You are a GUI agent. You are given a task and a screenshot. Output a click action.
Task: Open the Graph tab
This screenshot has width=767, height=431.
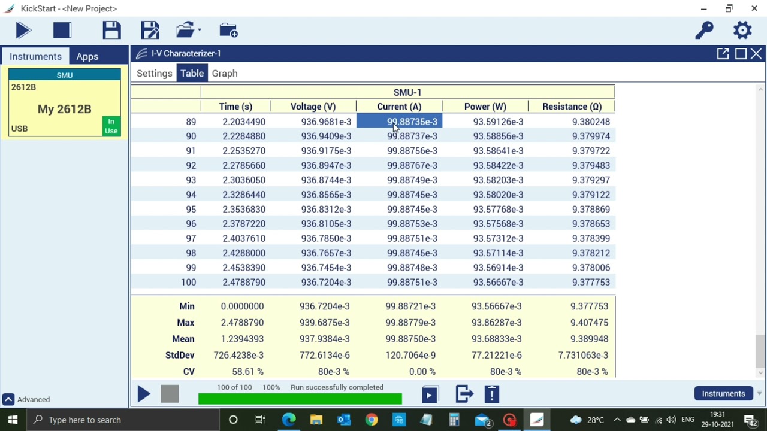click(225, 73)
